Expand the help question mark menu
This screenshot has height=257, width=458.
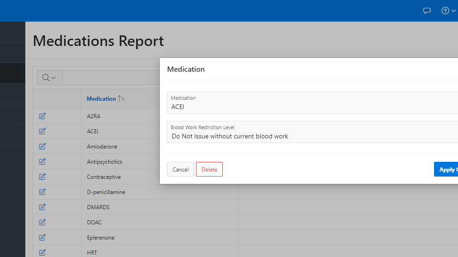pos(448,11)
